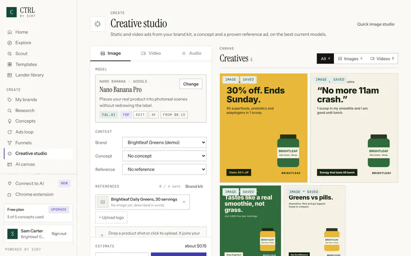This screenshot has height=256, width=411.
Task: Click the upload arrow in the drop zone
Action: click(102, 236)
